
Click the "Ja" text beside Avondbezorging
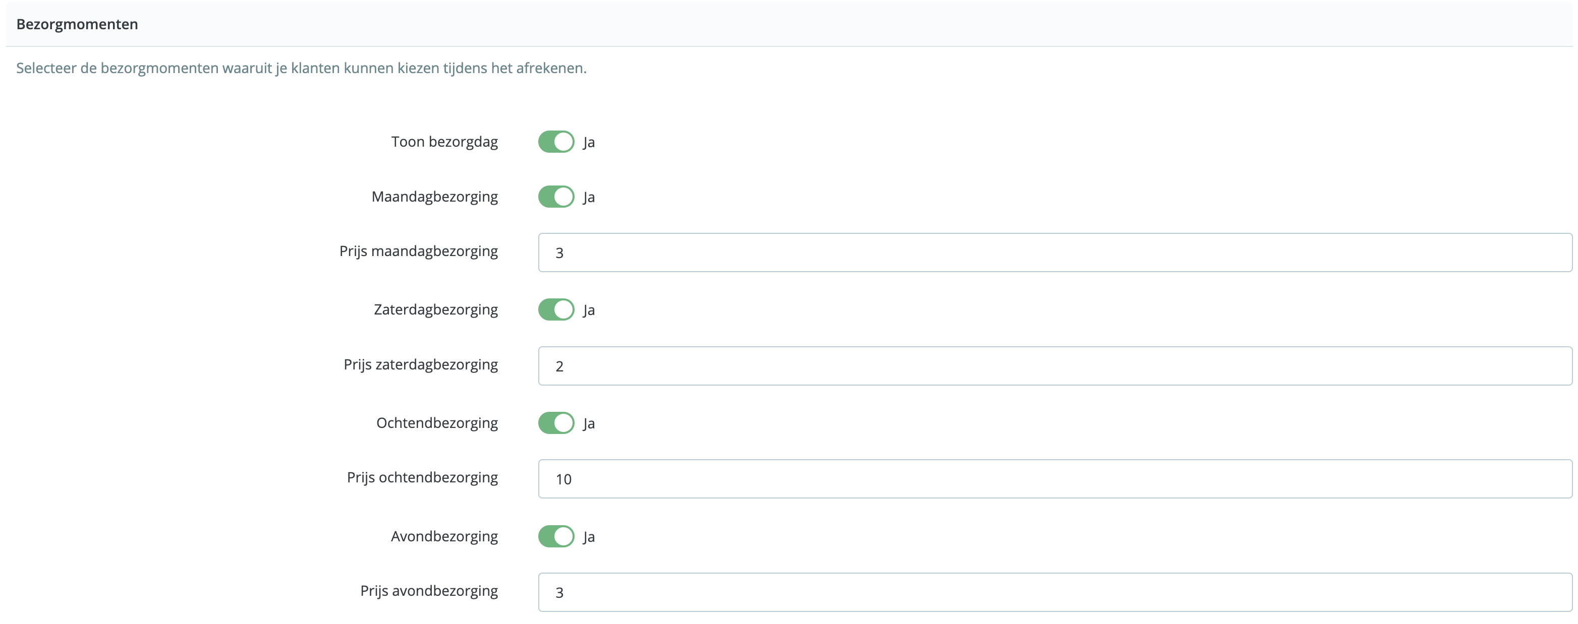point(589,537)
